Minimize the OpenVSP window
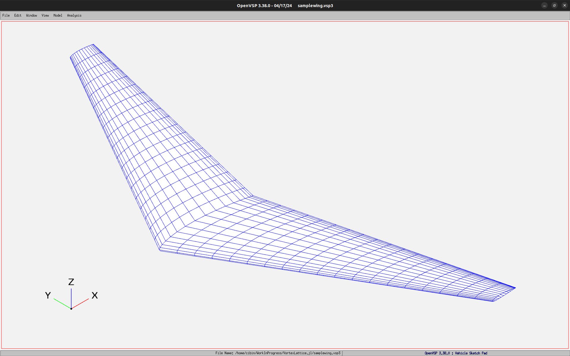 (544, 6)
